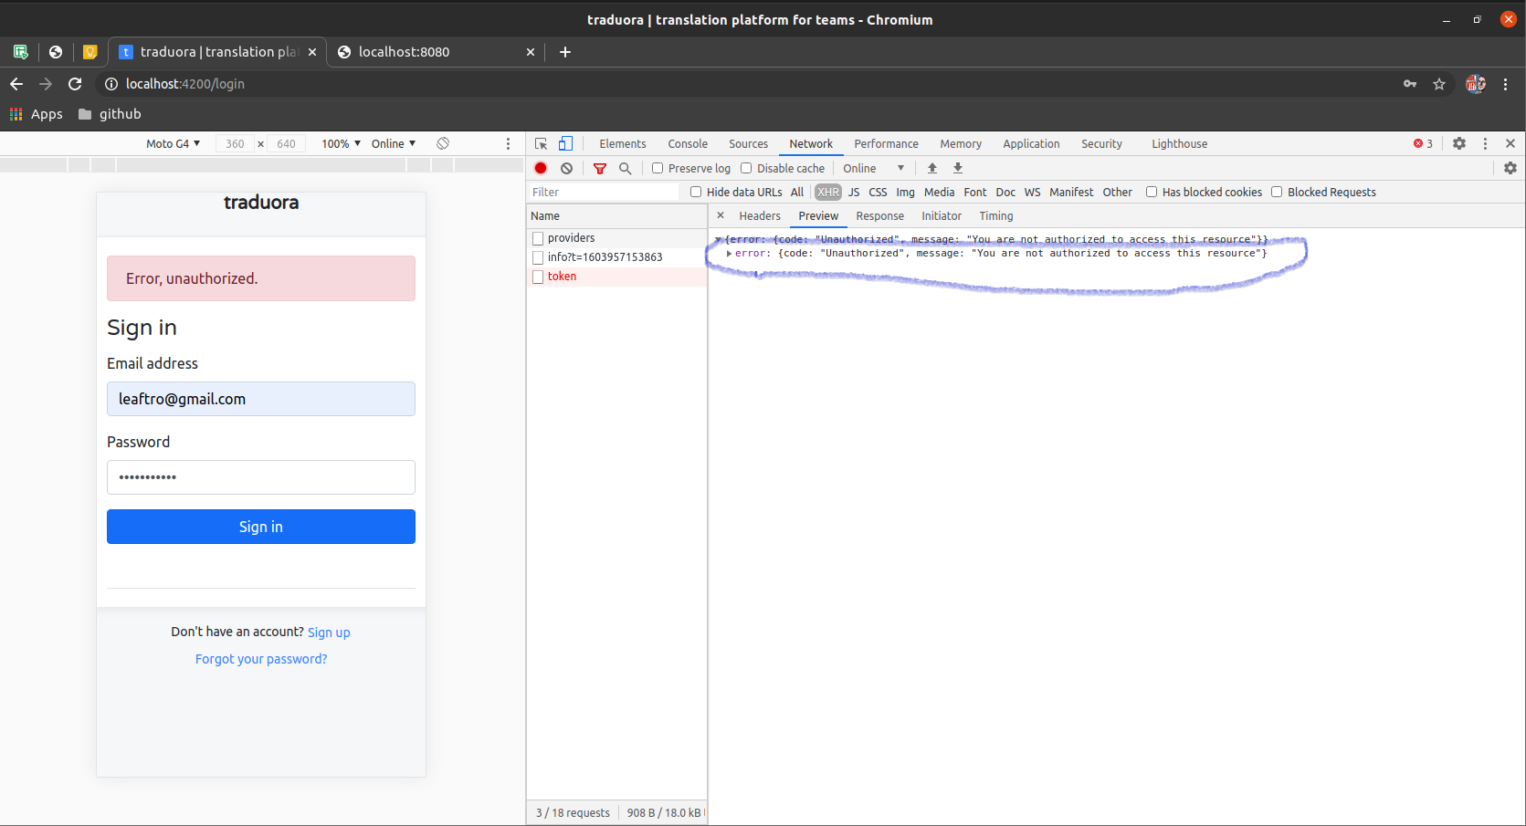Export HAR file with download arrow
Viewport: 1526px width, 826px height.
point(958,168)
